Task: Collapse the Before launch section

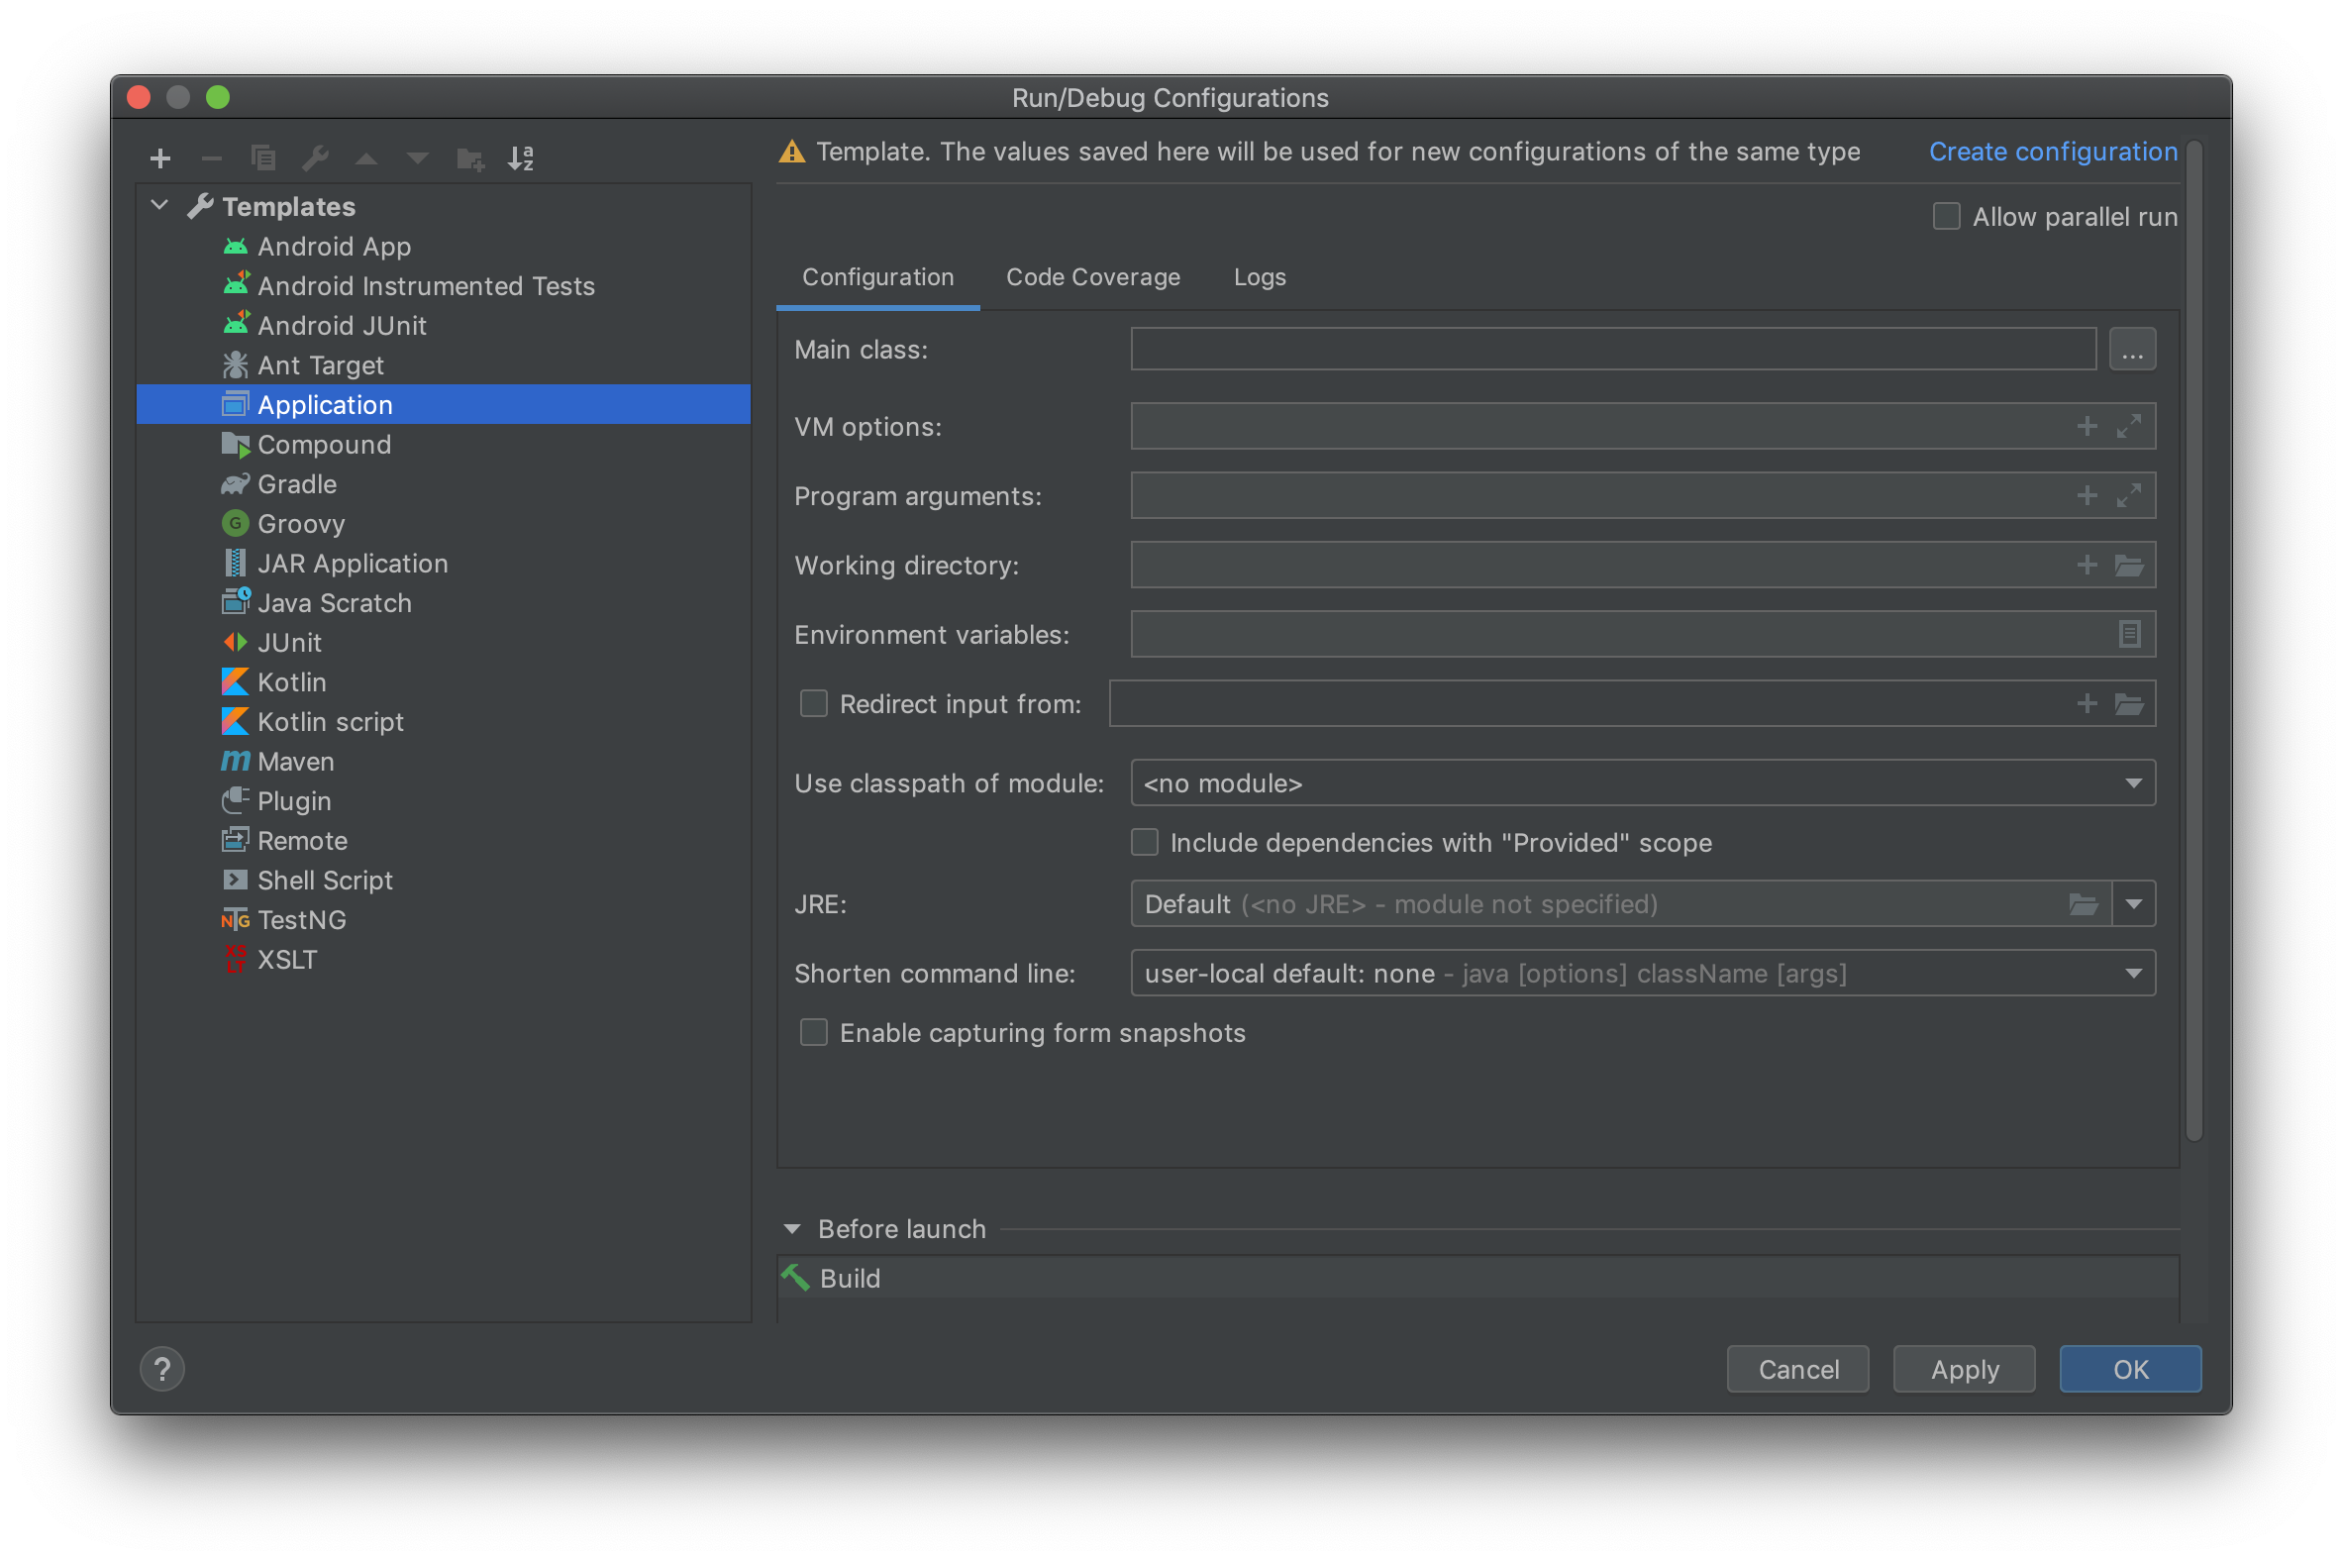Action: (x=792, y=1229)
